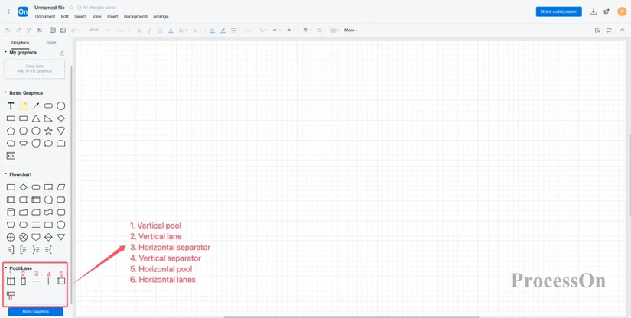Open the More toolbar dropdown
The height and width of the screenshot is (318, 631).
350,30
